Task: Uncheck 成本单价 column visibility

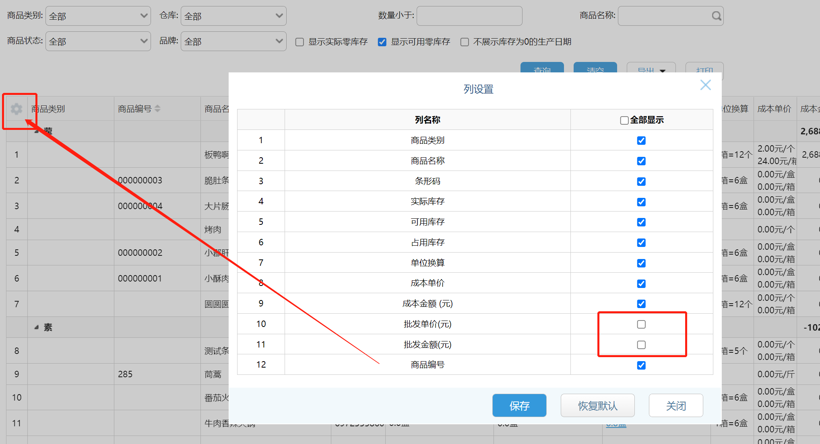Action: click(641, 284)
